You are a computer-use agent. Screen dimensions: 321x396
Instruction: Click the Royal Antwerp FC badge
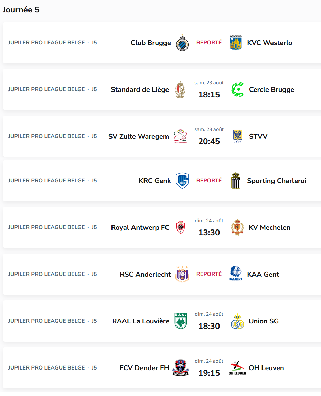(180, 227)
